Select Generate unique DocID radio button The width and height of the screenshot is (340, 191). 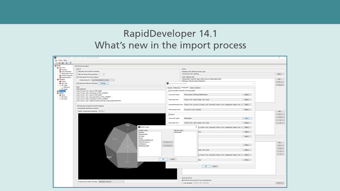click(x=182, y=180)
